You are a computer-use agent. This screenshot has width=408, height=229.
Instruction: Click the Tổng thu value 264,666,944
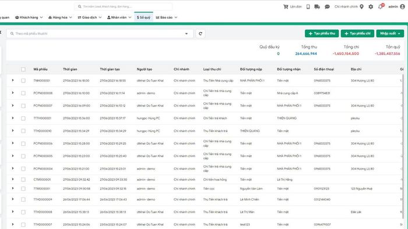[x=306, y=53]
